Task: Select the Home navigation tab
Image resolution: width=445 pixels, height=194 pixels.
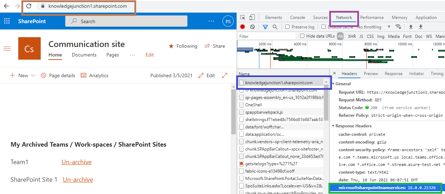Action: click(55, 55)
